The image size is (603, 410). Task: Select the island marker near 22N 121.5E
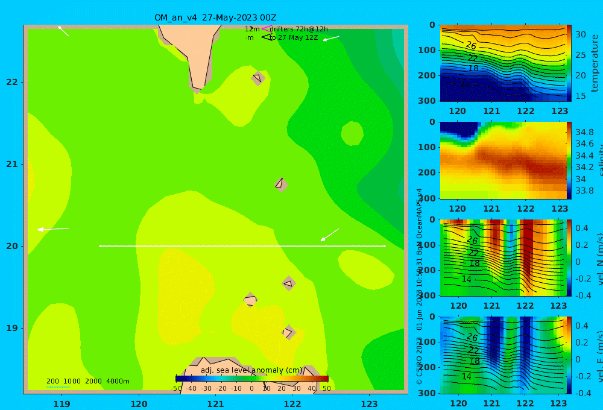[258, 78]
